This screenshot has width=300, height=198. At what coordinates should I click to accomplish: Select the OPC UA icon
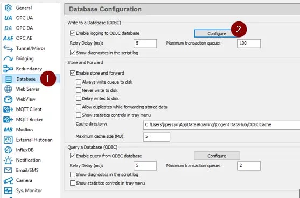coord(8,18)
